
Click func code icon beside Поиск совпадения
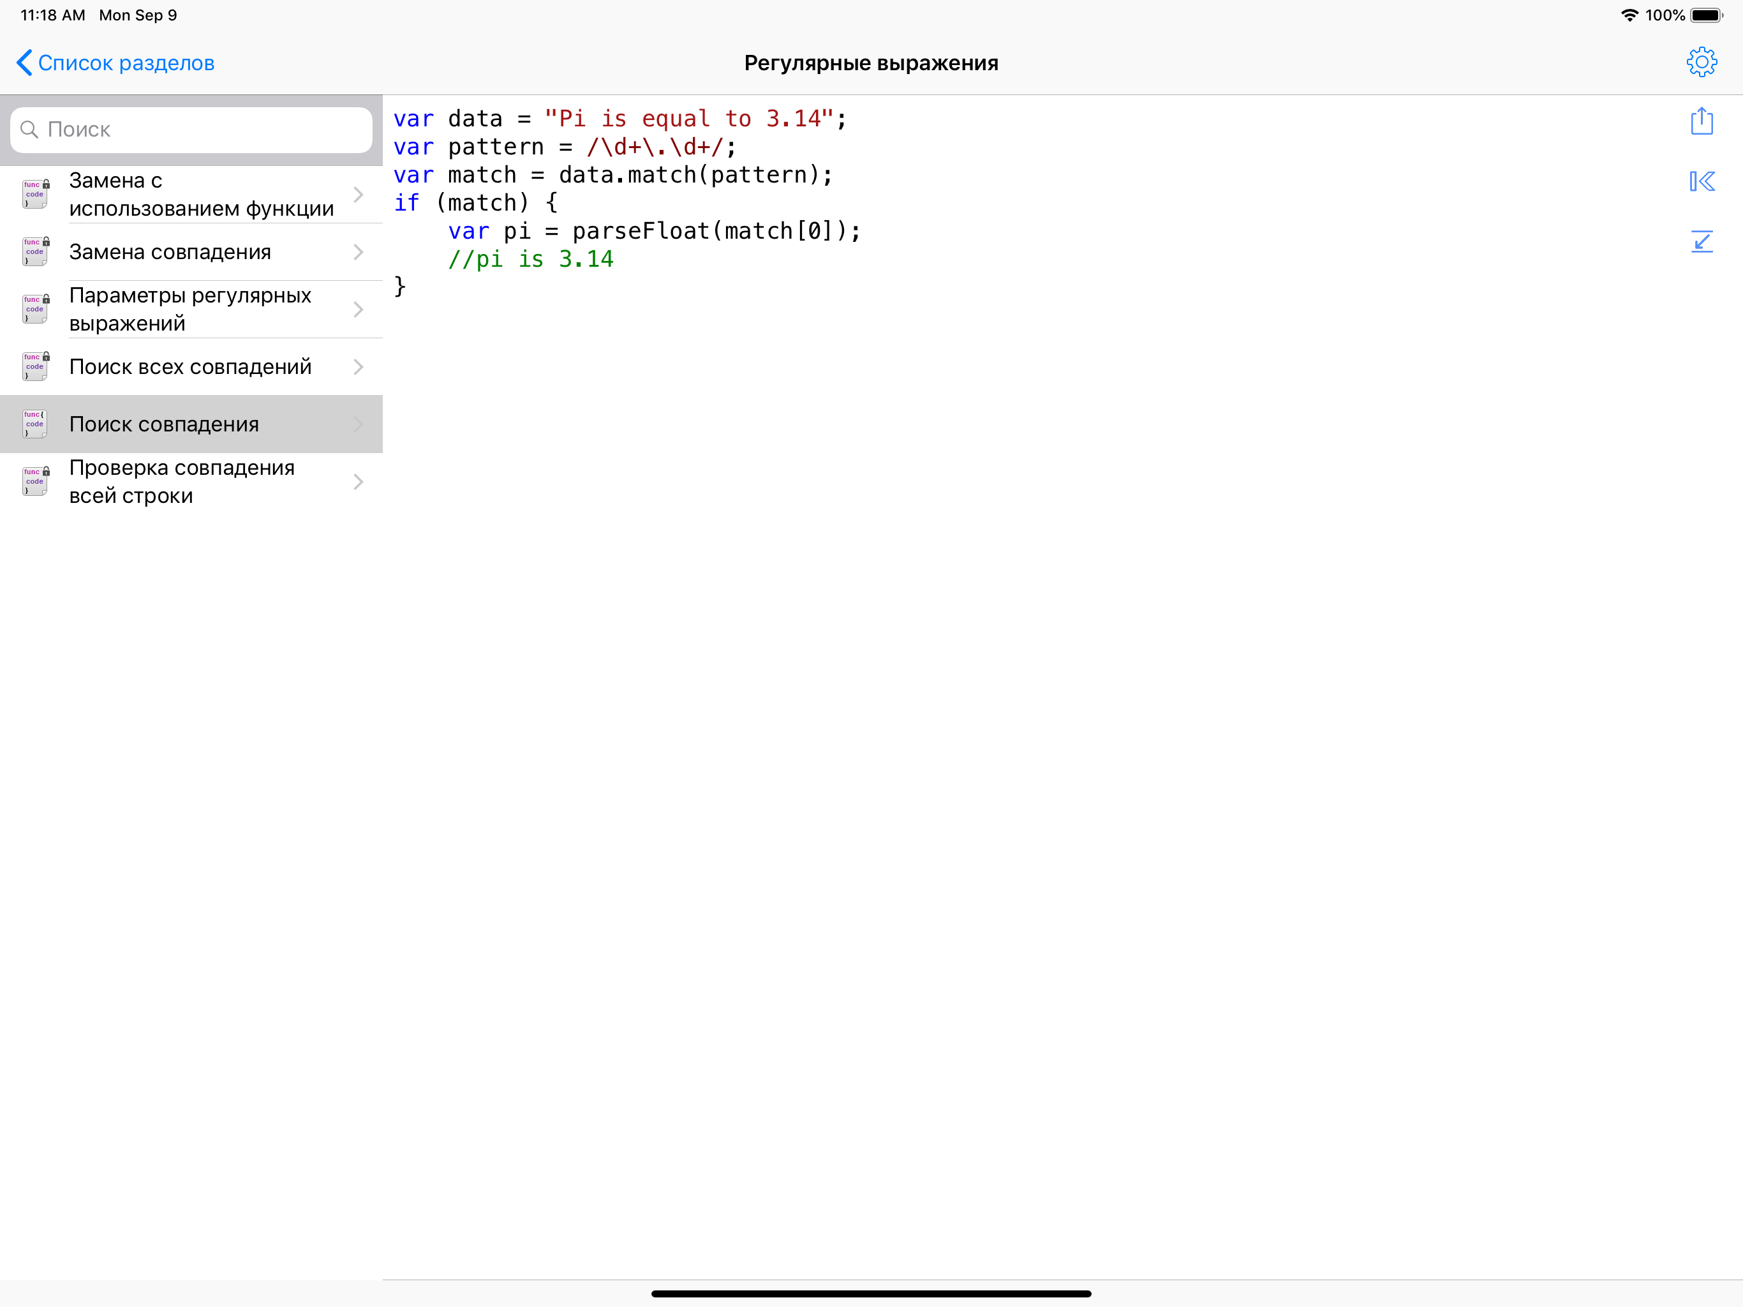pos(34,423)
